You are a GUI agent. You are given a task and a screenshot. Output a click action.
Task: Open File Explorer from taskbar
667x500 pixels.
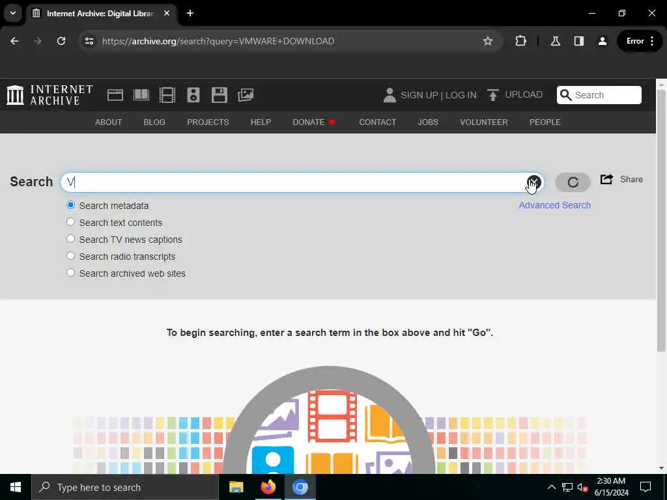(x=236, y=487)
